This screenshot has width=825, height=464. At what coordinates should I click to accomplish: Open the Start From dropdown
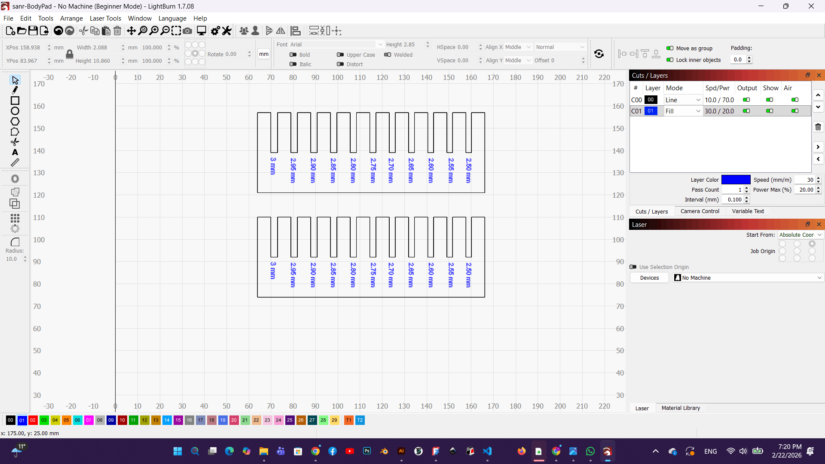800,235
